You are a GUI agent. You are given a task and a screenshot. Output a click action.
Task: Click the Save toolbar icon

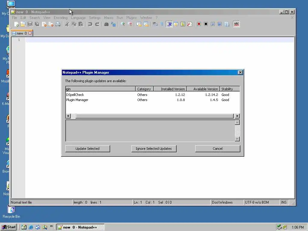[x=30, y=24]
